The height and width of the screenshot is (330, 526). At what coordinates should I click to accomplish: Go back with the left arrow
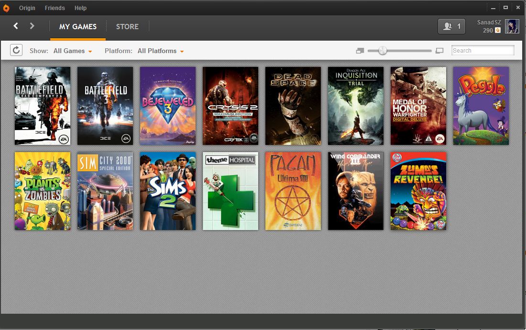coord(16,26)
